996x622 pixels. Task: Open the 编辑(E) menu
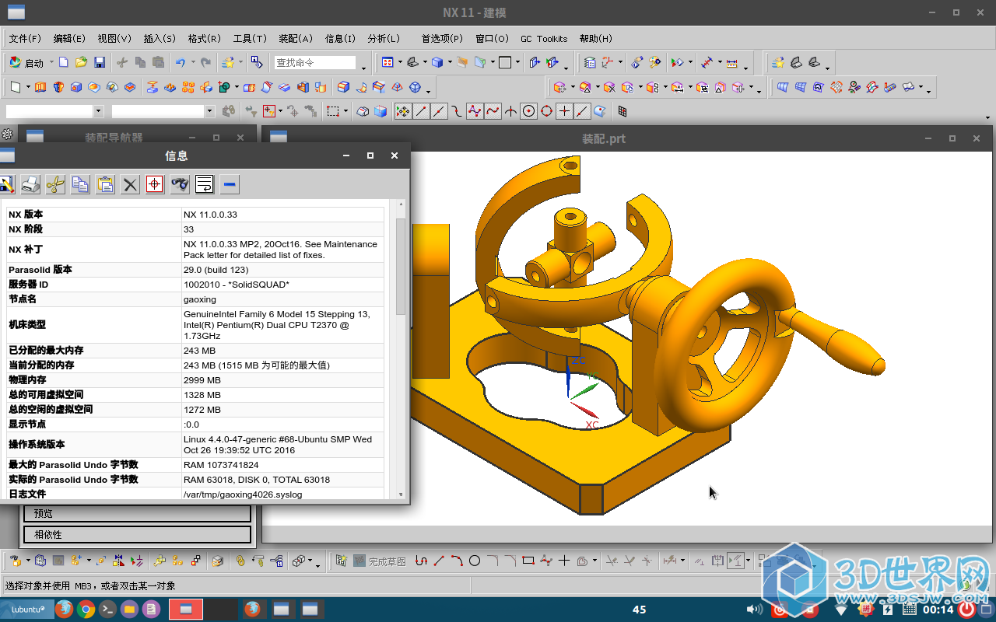coord(69,38)
